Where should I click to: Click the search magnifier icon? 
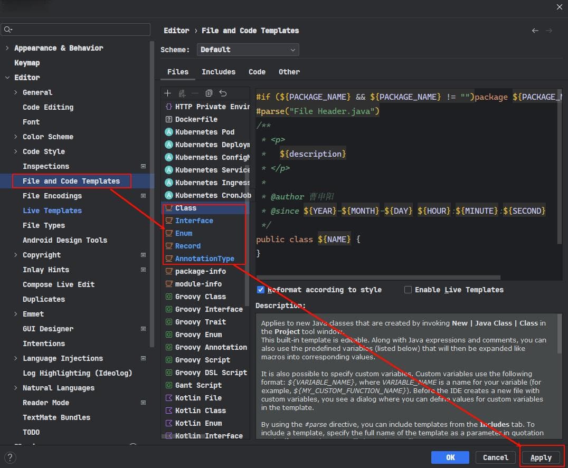point(8,30)
